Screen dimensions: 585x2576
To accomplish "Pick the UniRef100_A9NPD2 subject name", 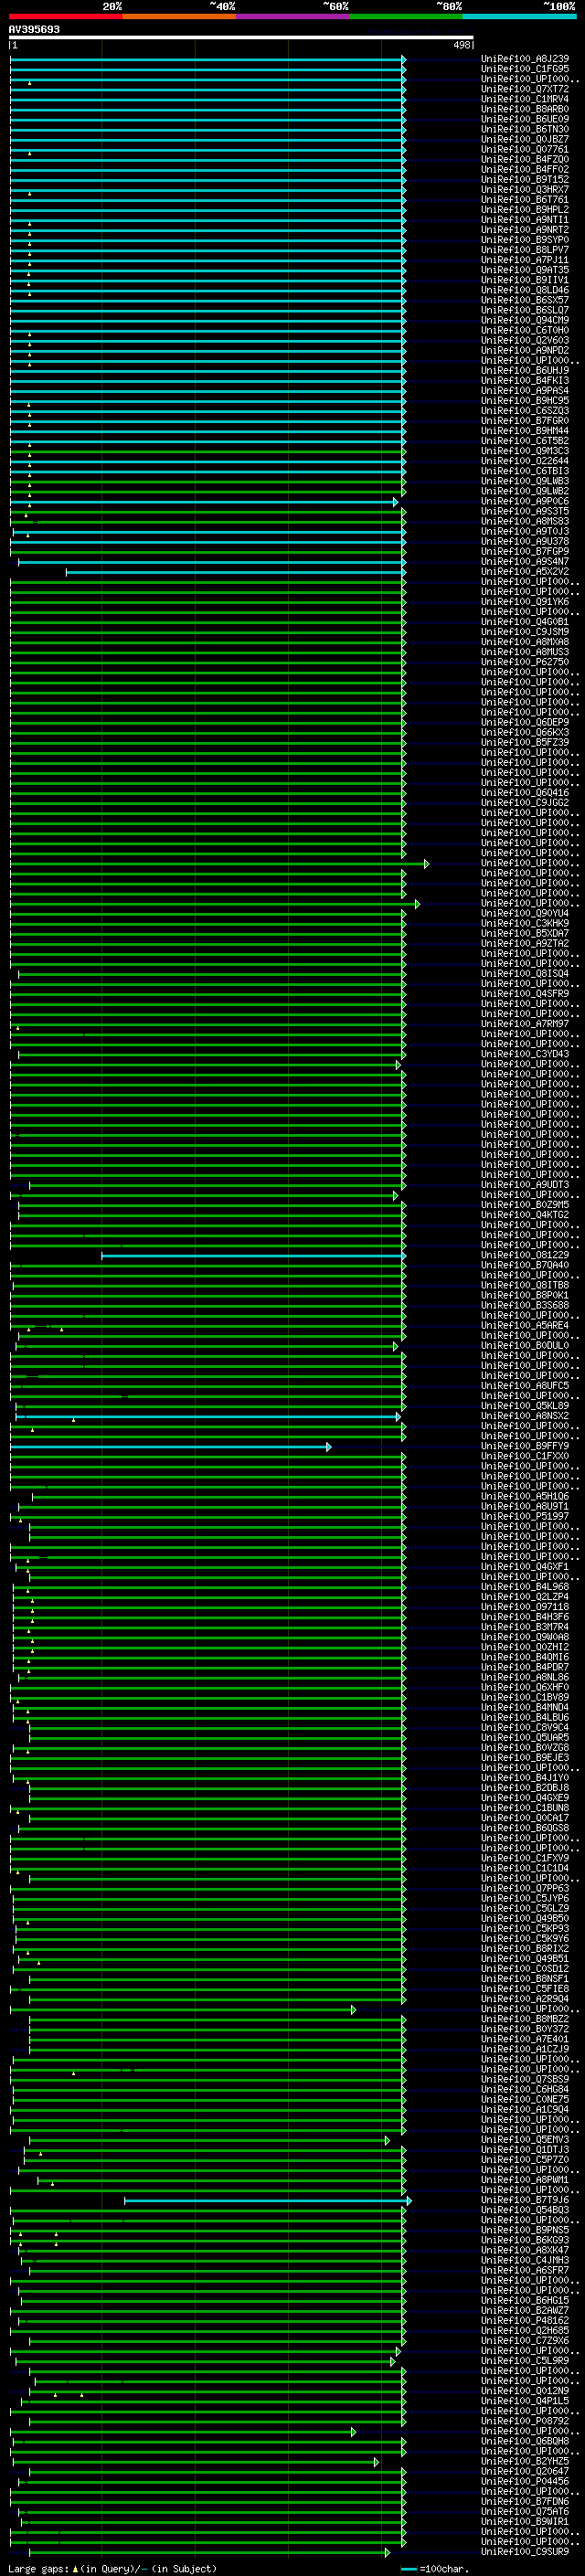I will [x=525, y=350].
